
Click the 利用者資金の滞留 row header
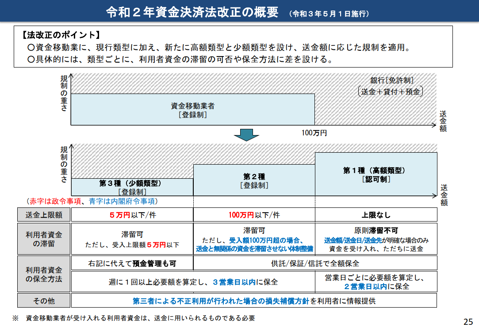pos(44,239)
